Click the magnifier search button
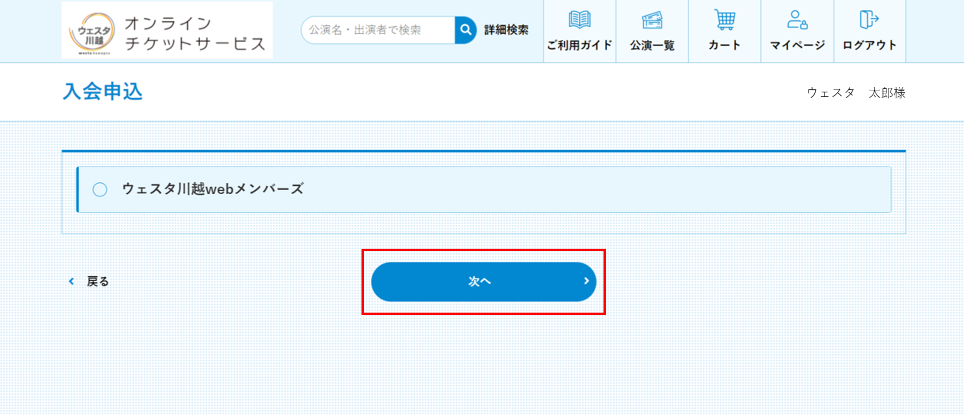This screenshot has width=964, height=414. [x=465, y=30]
